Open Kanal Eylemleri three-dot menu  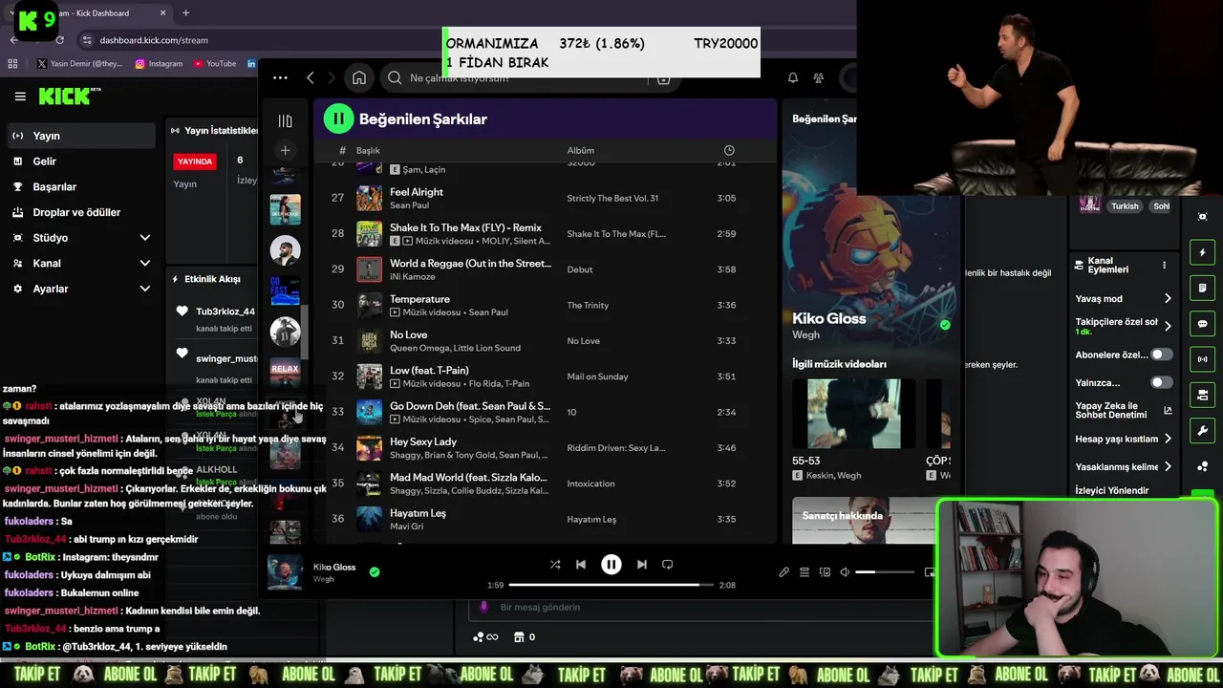[x=1164, y=266]
